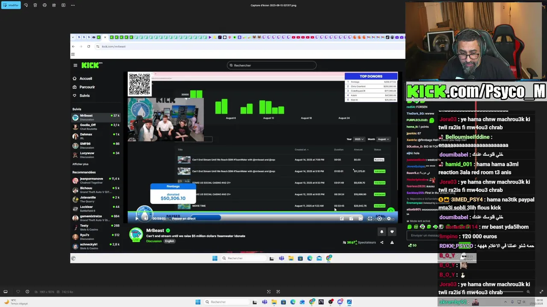Viewport: 547px width, 307px height.
Task: Share the MrBeast stream
Action: (x=382, y=243)
